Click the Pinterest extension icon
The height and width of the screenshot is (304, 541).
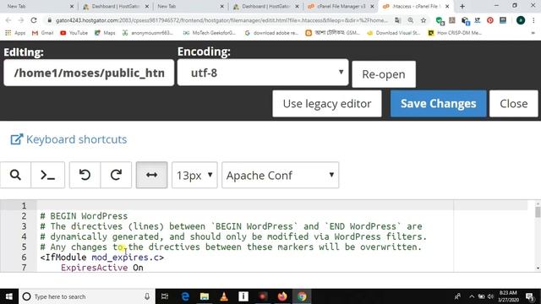point(490,20)
